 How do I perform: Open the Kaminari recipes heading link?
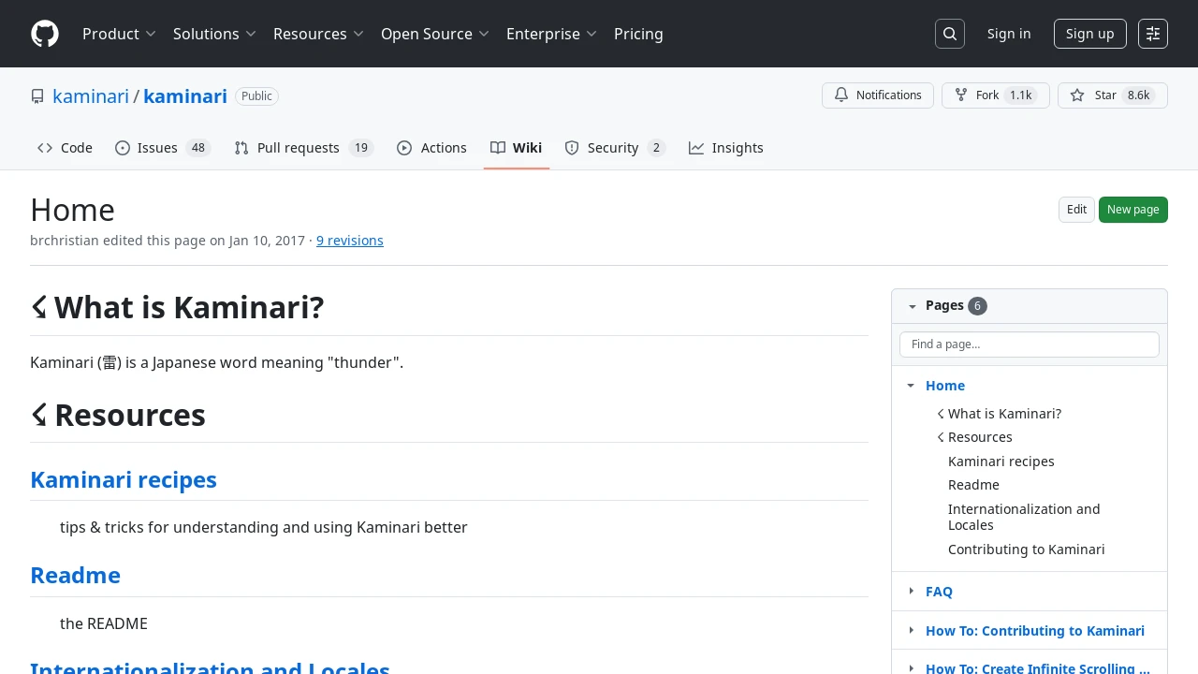tap(124, 479)
